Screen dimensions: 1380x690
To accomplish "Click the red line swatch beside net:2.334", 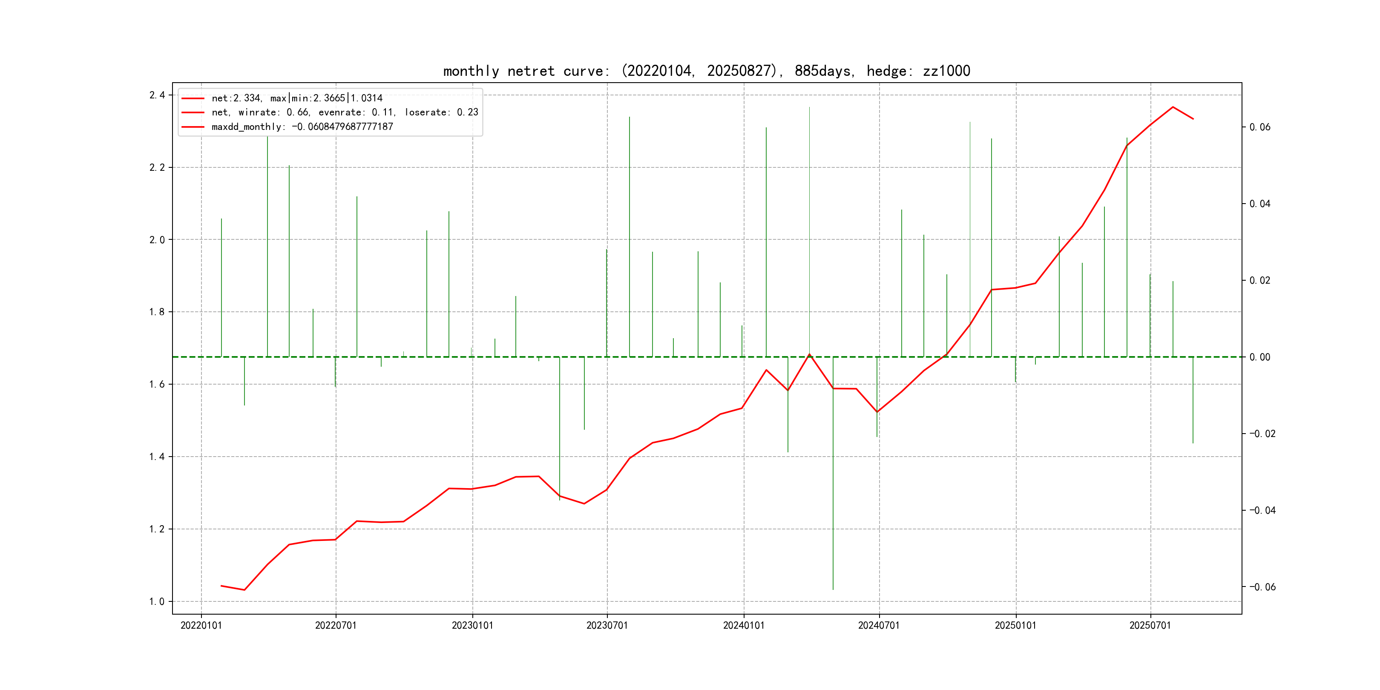I will [x=193, y=98].
